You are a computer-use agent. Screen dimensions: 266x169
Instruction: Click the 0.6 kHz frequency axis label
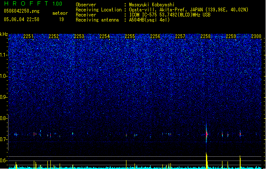(x=4, y=161)
